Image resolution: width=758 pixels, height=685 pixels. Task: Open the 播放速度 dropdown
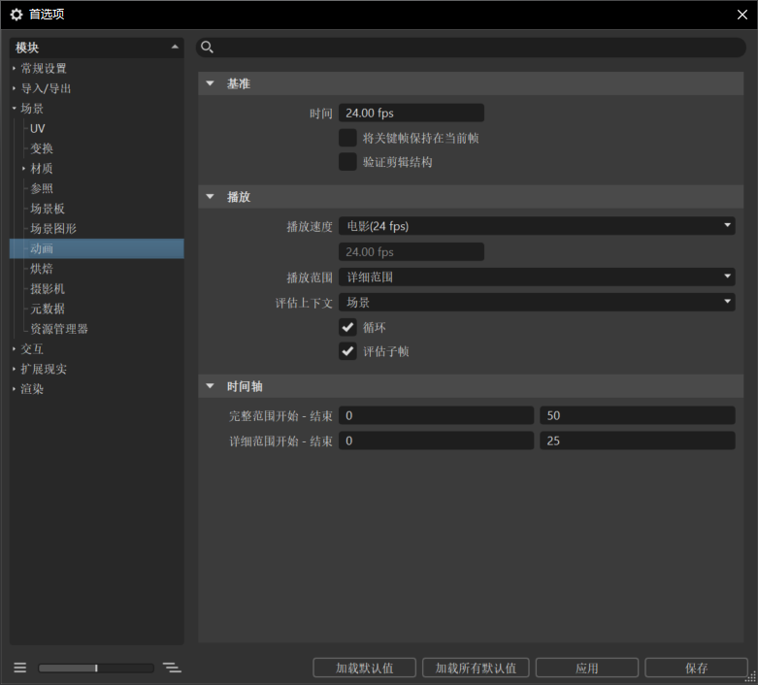click(537, 226)
